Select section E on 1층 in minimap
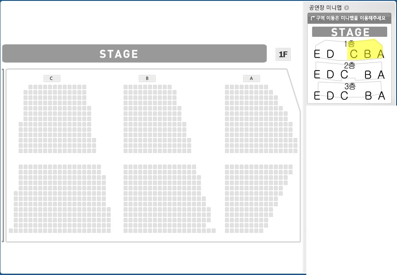This screenshot has width=397, height=275. [317, 54]
